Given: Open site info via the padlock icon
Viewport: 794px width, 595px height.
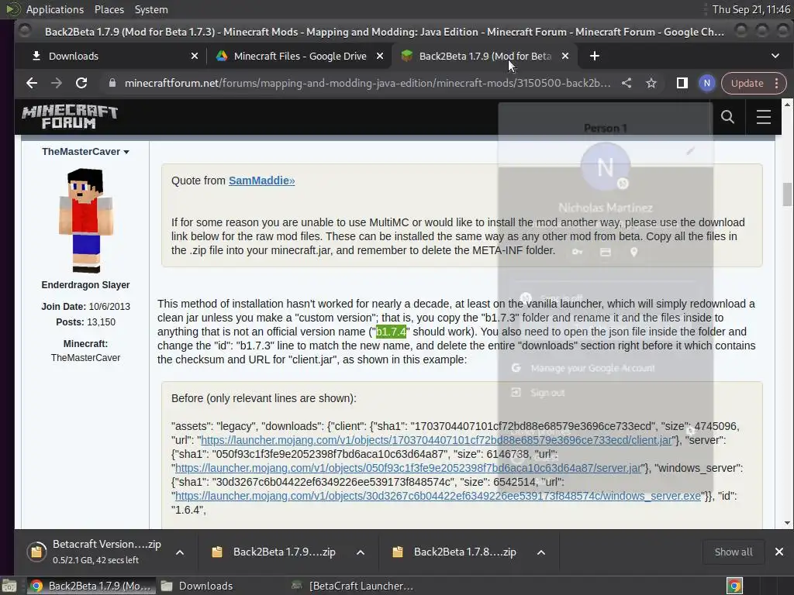Looking at the screenshot, I should click(x=112, y=83).
